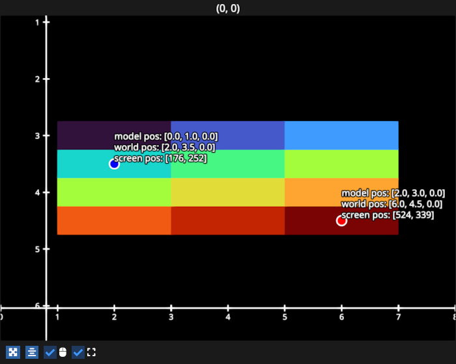Image resolution: width=456 pixels, height=364 pixels.
Task: Toggle the maintain aspect checkbox
Action: pos(78,352)
